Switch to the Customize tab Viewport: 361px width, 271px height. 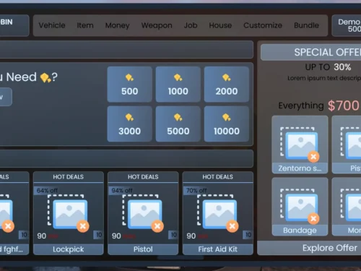coord(263,25)
